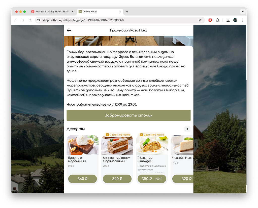Expand the Десерты section with chevron
Screen dimensions: 258x208
tap(187, 129)
